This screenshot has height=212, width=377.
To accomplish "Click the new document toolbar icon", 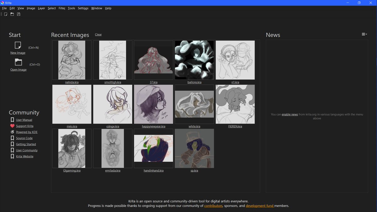I will 6,14.
